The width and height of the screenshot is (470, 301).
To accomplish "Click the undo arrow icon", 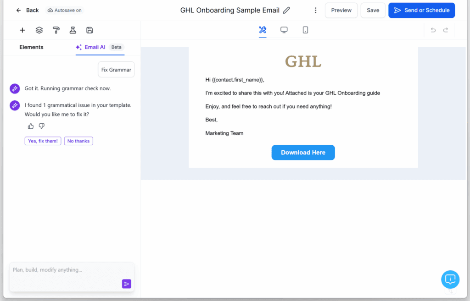I will 434,29.
